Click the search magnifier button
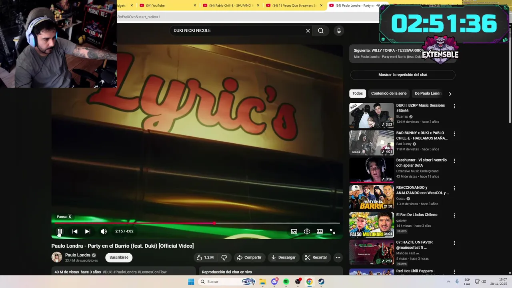The width and height of the screenshot is (512, 288). coord(321,30)
